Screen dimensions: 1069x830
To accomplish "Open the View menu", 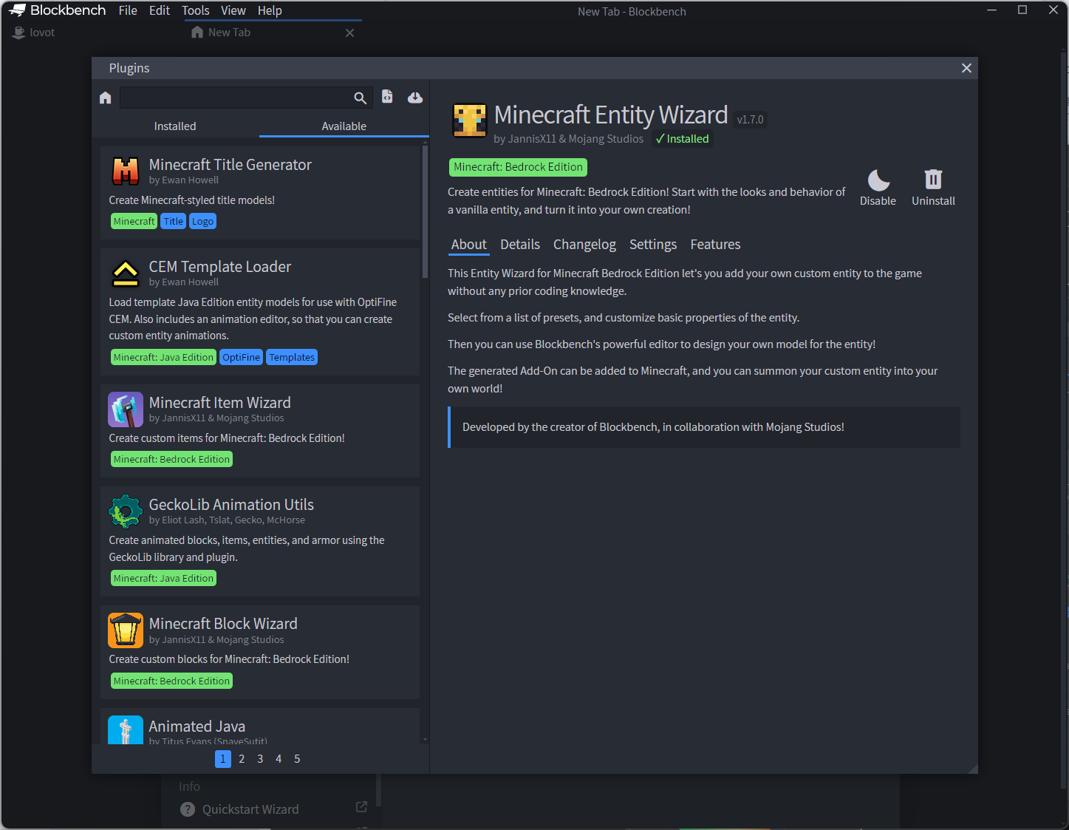I will pos(233,10).
